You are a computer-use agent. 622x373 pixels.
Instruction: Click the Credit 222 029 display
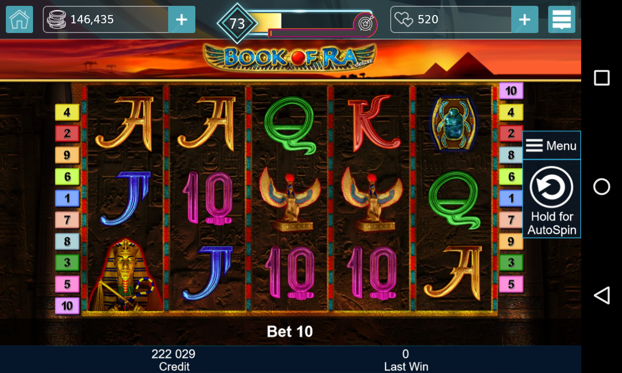pyautogui.click(x=173, y=360)
